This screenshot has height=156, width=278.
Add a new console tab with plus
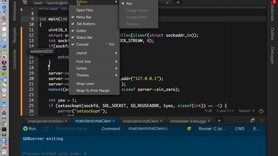(x=219, y=120)
